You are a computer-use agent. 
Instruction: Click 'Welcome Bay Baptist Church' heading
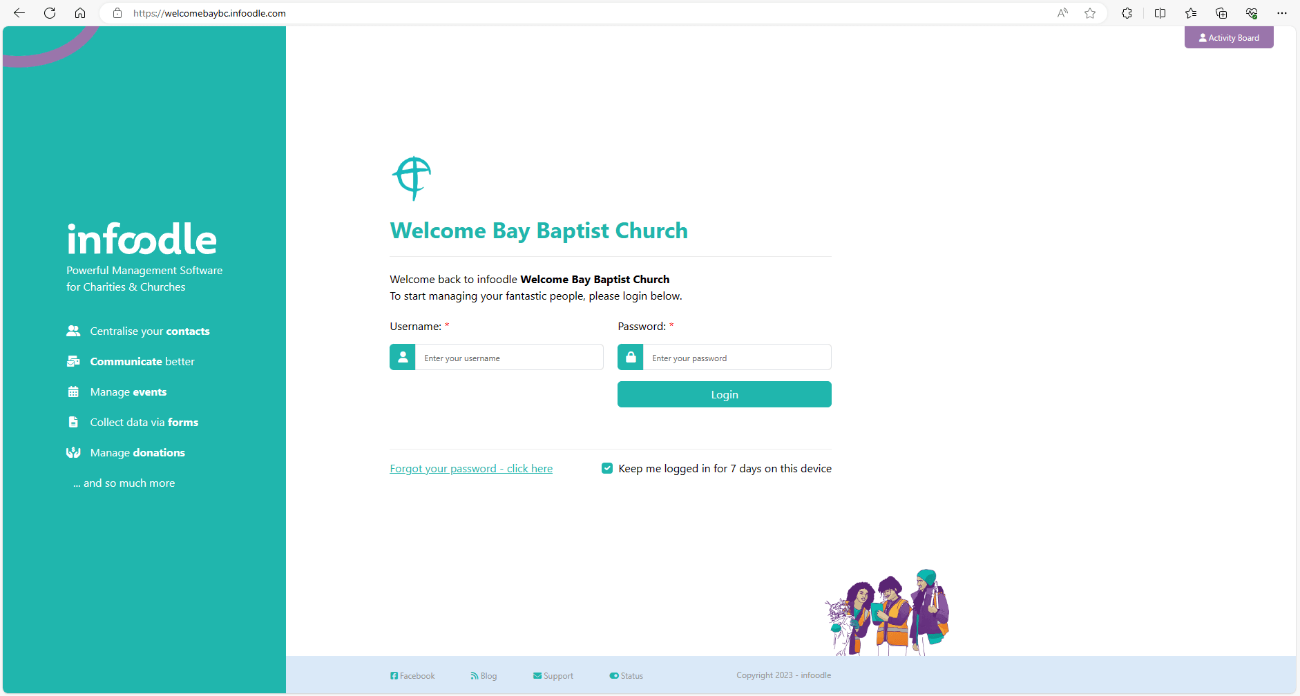coord(539,231)
